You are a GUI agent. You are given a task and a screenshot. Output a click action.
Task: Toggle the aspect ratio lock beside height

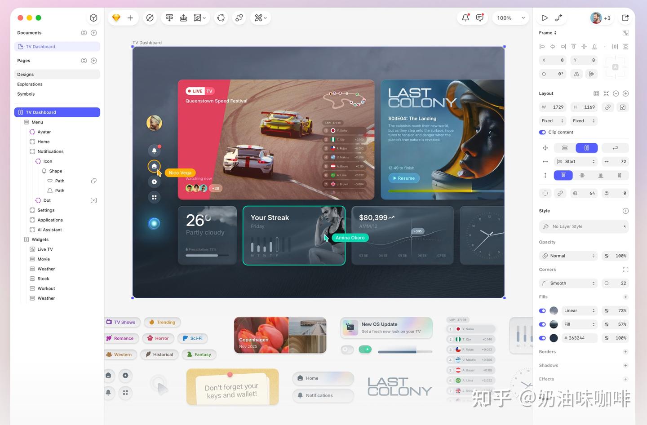coord(607,107)
